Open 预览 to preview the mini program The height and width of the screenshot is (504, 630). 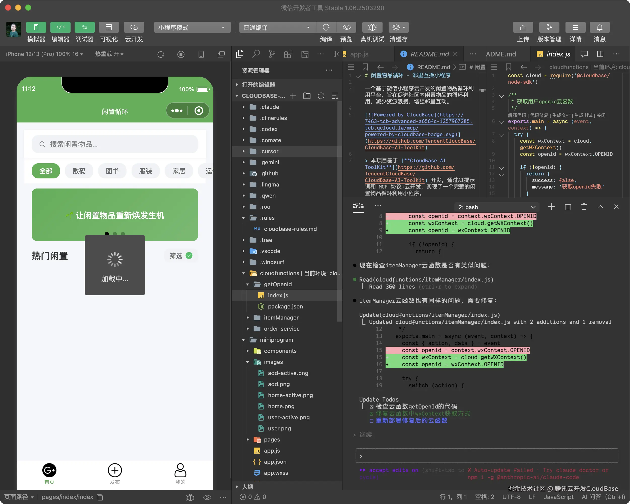(346, 27)
